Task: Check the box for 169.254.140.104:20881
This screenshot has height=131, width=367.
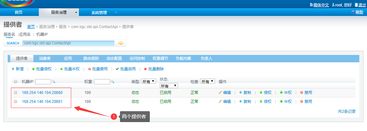Action: pyautogui.click(x=16, y=101)
